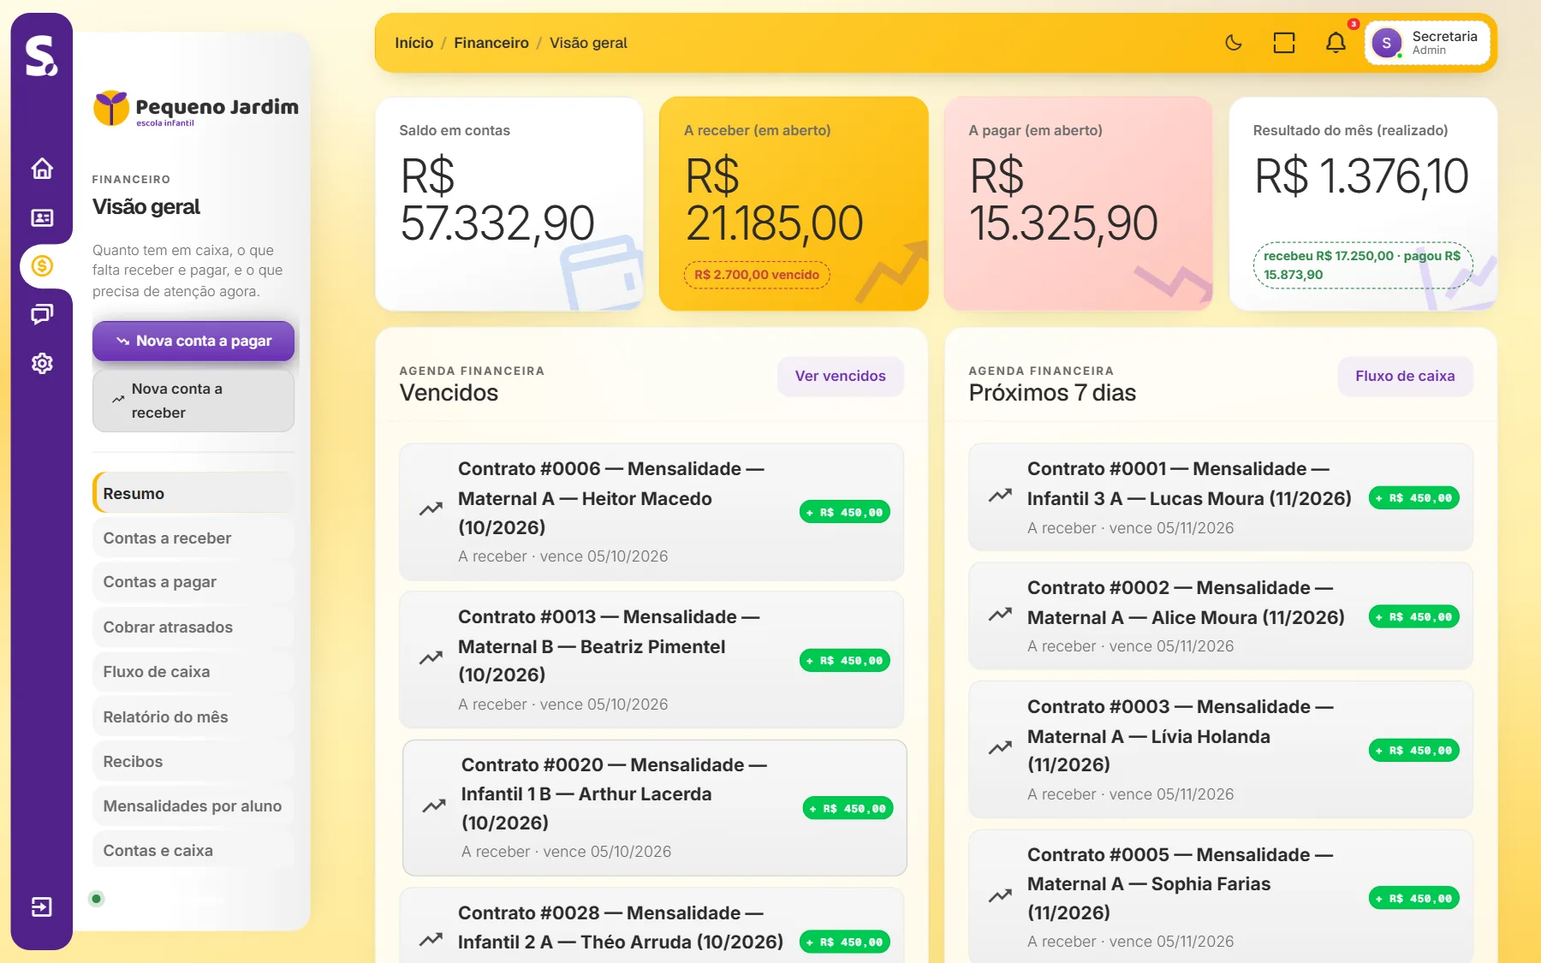Click the S app logo

coord(41,56)
